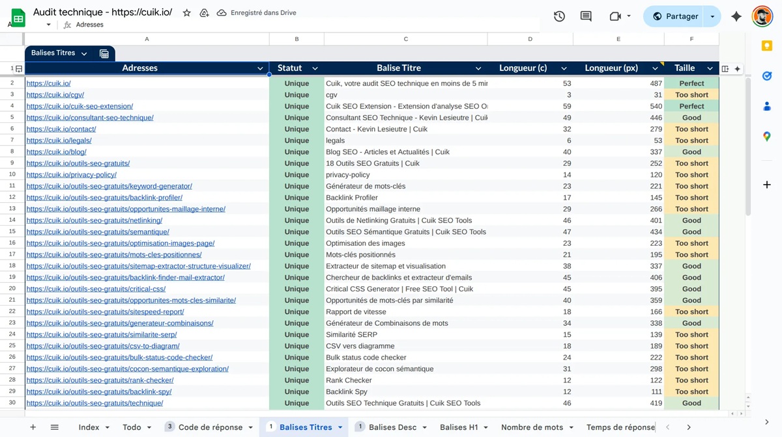Screen dimensions: 782x437
Task: Click the table calculator icon beside Balises Titres
Action: coord(104,53)
